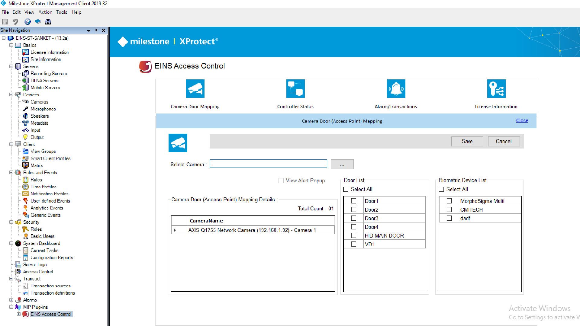Select the DLNA Servers icon
The image size is (580, 326).
(26, 81)
